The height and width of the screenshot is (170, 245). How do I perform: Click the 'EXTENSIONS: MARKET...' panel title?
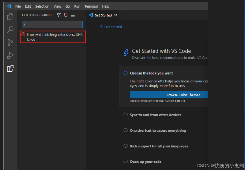click(38, 15)
